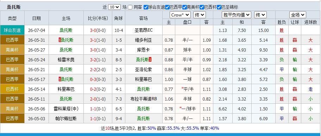321x136 pixels.
Task: Open 库恩卡 team link
Action: (144, 50)
